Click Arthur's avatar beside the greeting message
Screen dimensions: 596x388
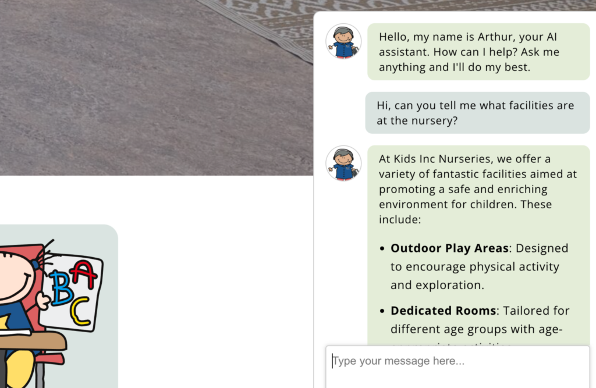343,41
